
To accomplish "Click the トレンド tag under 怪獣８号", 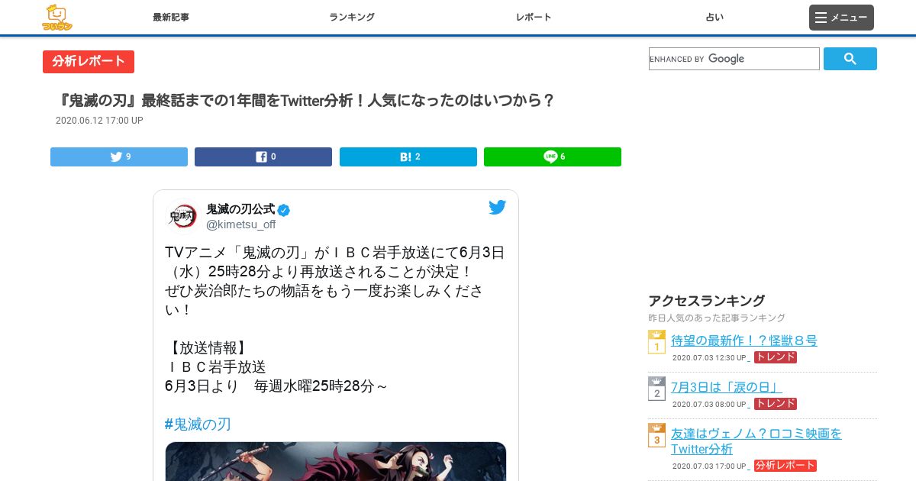I will pos(776,357).
